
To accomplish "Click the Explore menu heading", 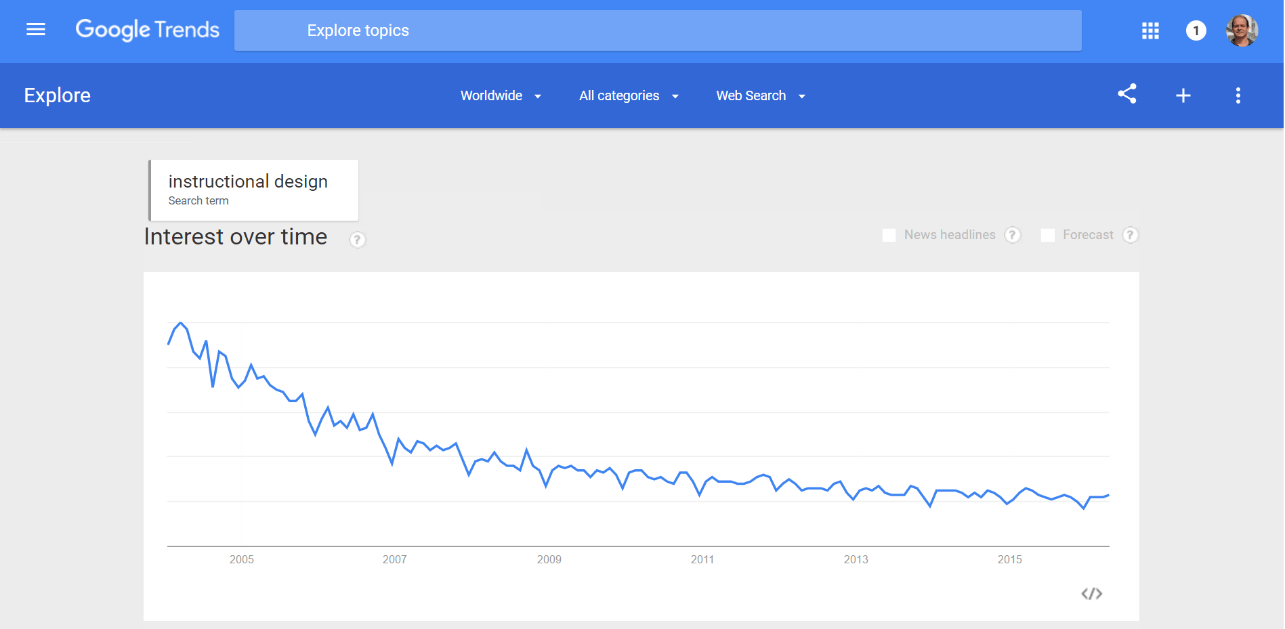I will [x=57, y=95].
